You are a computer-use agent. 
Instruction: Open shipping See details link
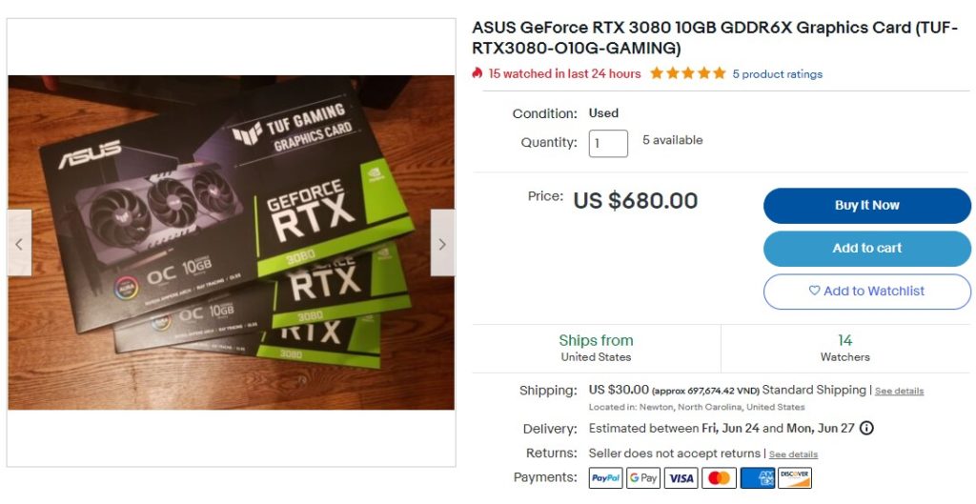coord(899,392)
